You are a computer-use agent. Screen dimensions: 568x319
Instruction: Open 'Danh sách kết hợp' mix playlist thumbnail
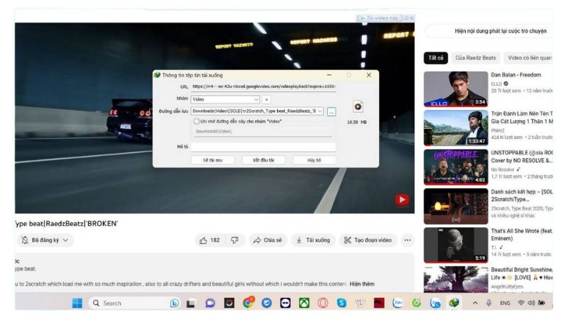tap(456, 206)
